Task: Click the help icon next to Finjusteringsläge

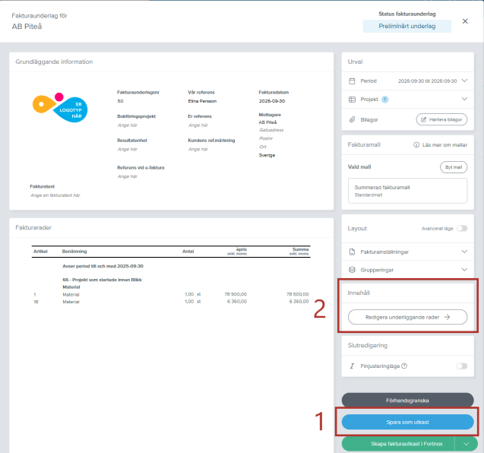Action: [x=404, y=366]
